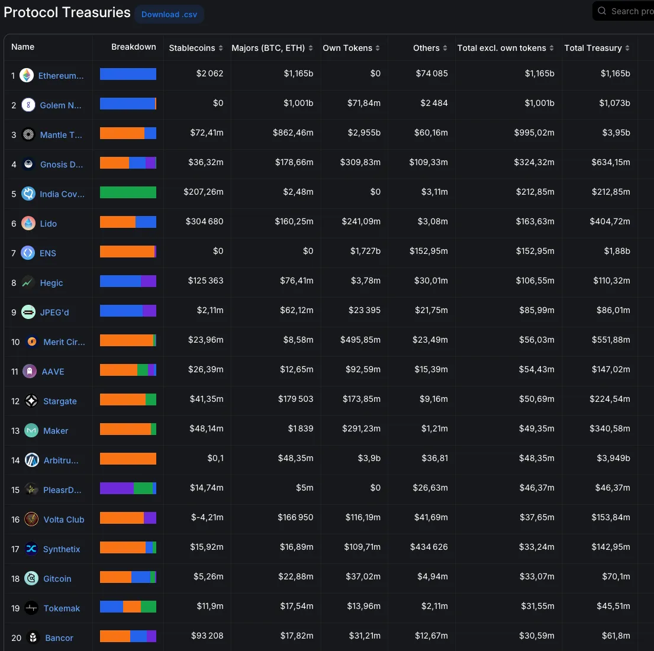Click the Tokemak logo icon
This screenshot has width=654, height=651.
(31, 608)
